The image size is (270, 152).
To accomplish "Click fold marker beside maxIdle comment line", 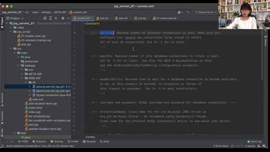I will click(84, 56).
